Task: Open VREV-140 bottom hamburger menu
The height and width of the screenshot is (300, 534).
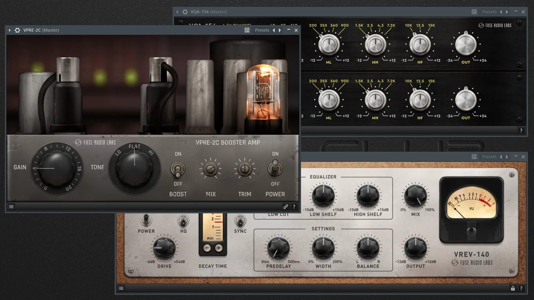Action: click(x=121, y=288)
